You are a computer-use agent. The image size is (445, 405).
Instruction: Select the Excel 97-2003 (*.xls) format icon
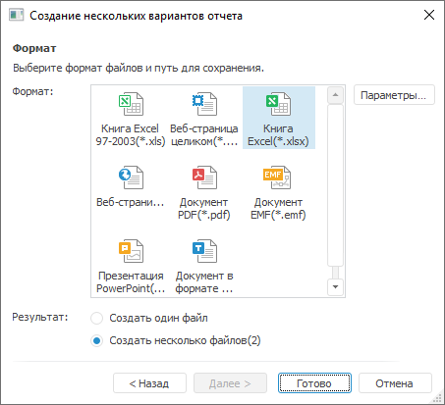click(x=131, y=104)
